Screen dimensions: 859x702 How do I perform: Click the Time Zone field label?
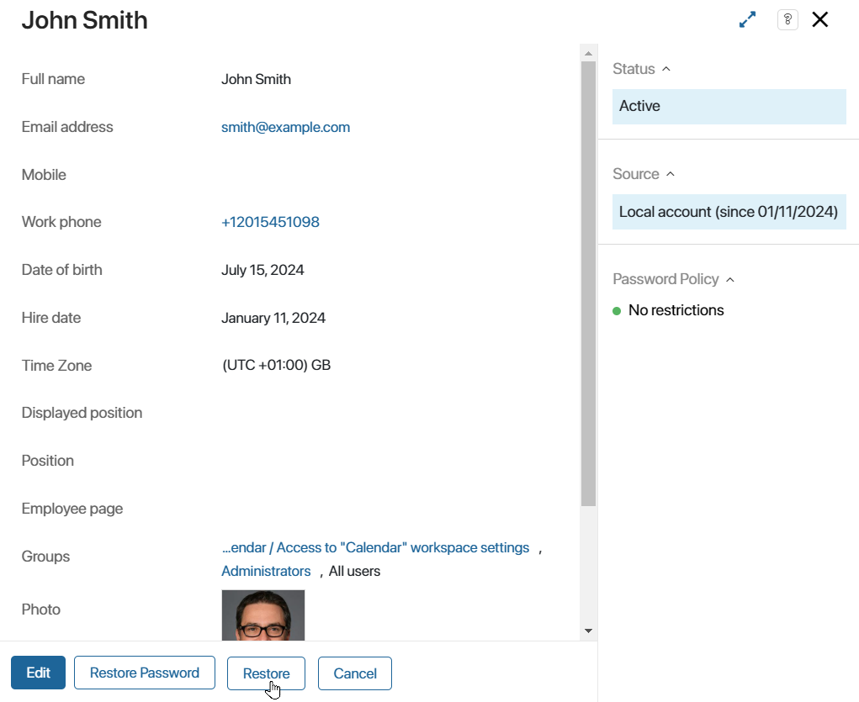[56, 365]
